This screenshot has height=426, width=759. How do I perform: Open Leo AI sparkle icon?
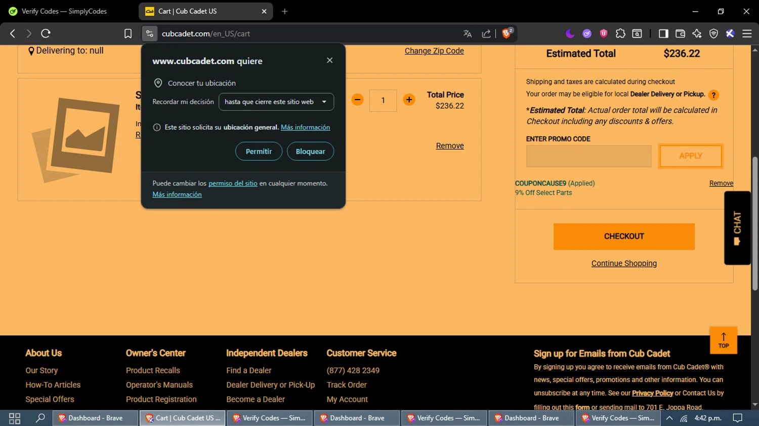[697, 33]
